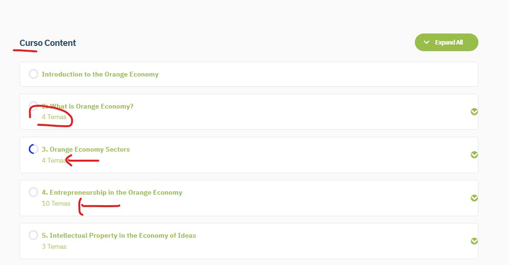Screen dimensions: 509x265
Task: Expand Orange Economy Sectors with green arrow
Action: click(x=474, y=155)
